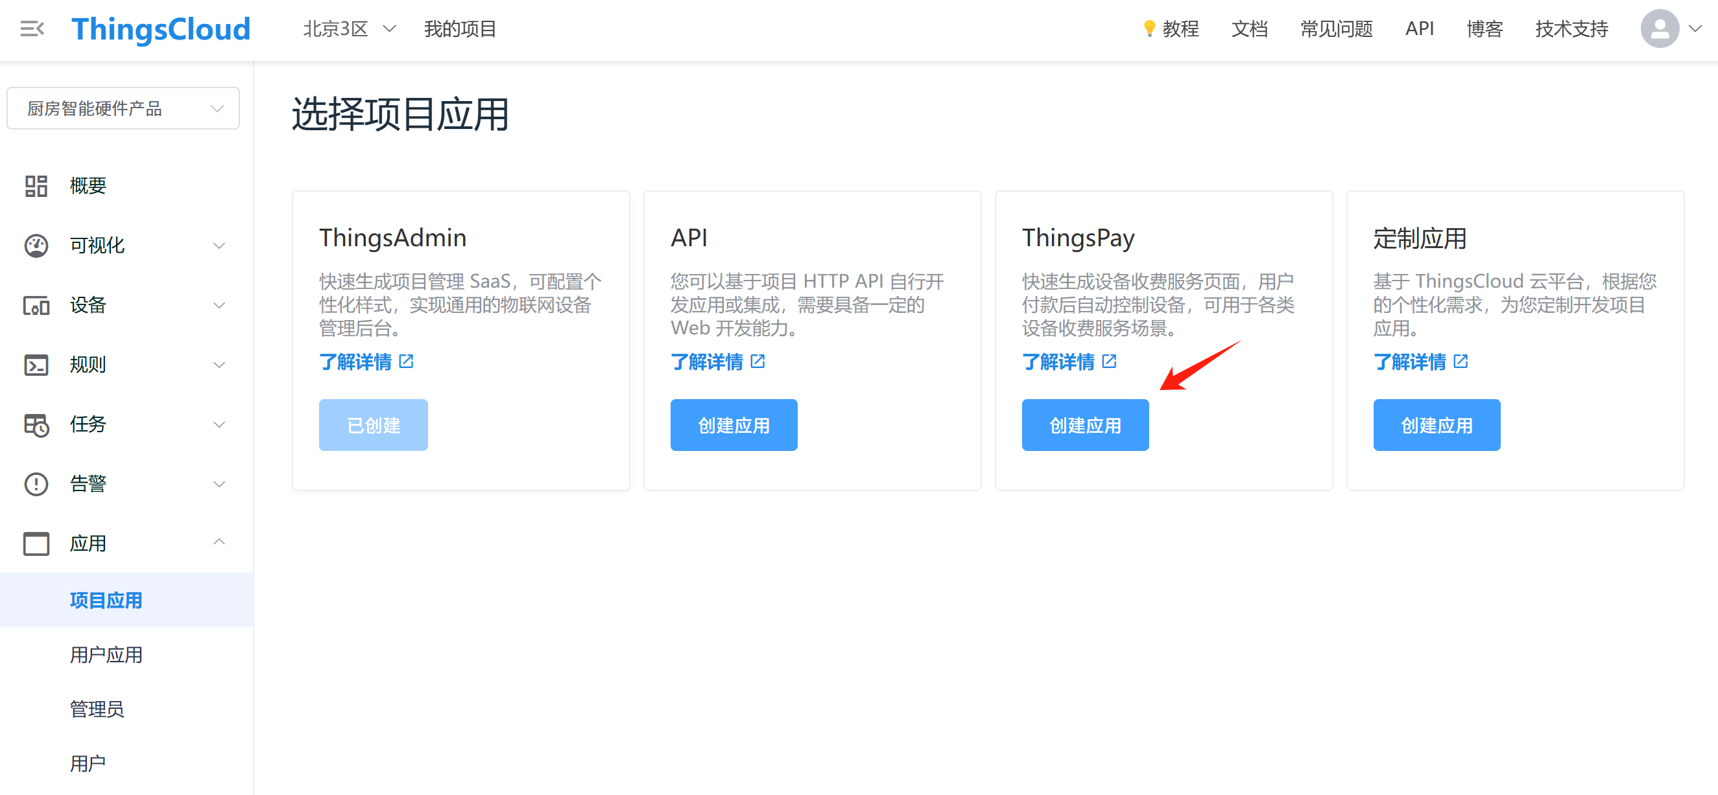This screenshot has width=1718, height=795.
Task: Open 了解详情 link on ThingsAdmin card
Action: 355,362
